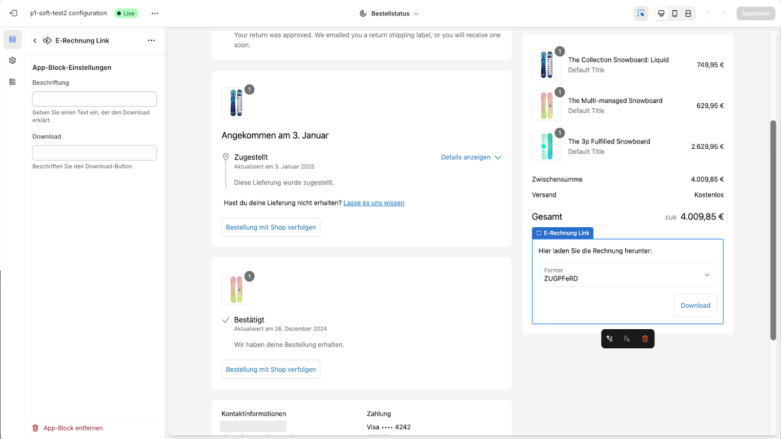Screen dimensions: 781x439
Task: Expand Details anzeigen for the delivery
Action: tap(470, 157)
